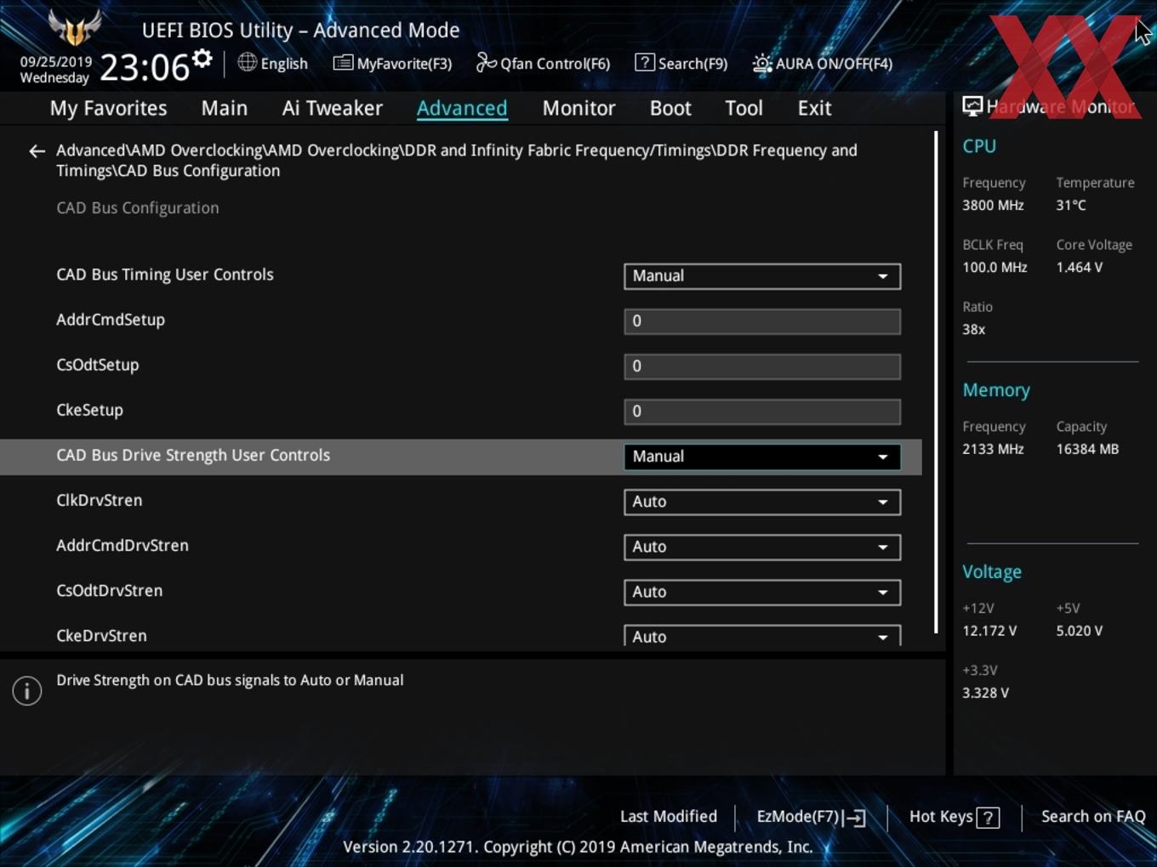This screenshot has height=867, width=1157.
Task: Toggle AURA ON/OFF(F4) light icon
Action: tap(762, 63)
